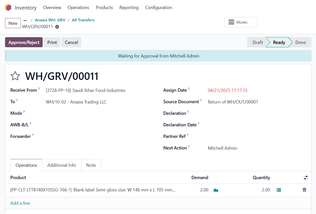Open the forecast chart icon next to Demand
This screenshot has width=316, height=214.
tap(216, 190)
